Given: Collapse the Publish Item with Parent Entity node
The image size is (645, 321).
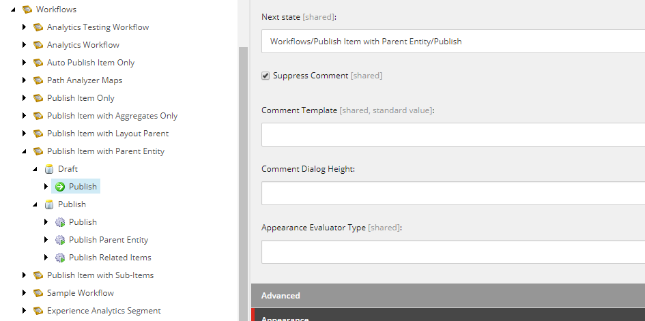Looking at the screenshot, I should (25, 151).
